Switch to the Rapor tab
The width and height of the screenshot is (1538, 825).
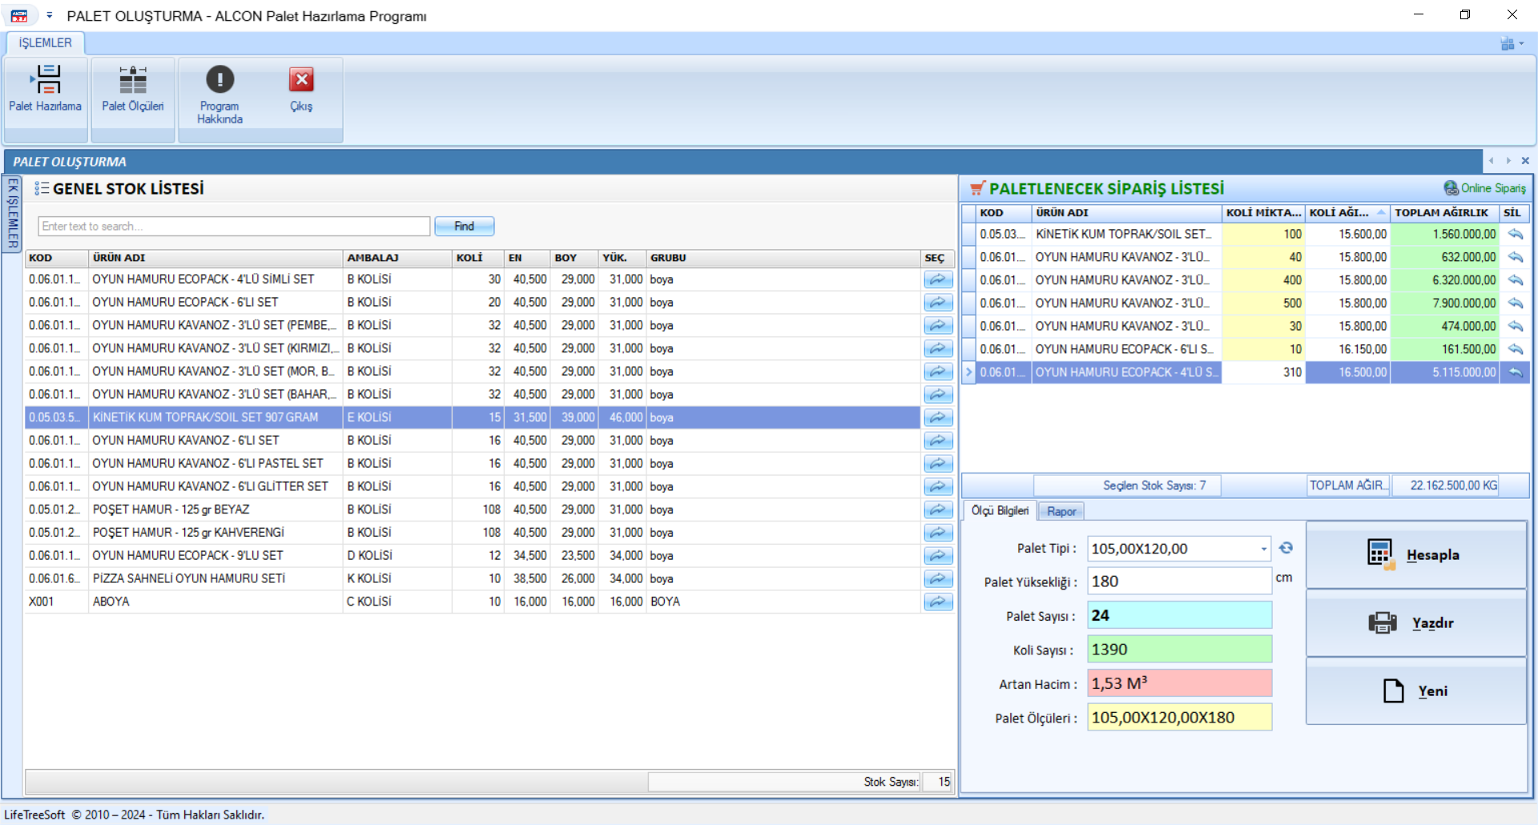tap(1061, 511)
